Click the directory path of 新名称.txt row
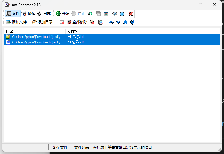The height and width of the screenshot is (154, 224). tap(36, 37)
